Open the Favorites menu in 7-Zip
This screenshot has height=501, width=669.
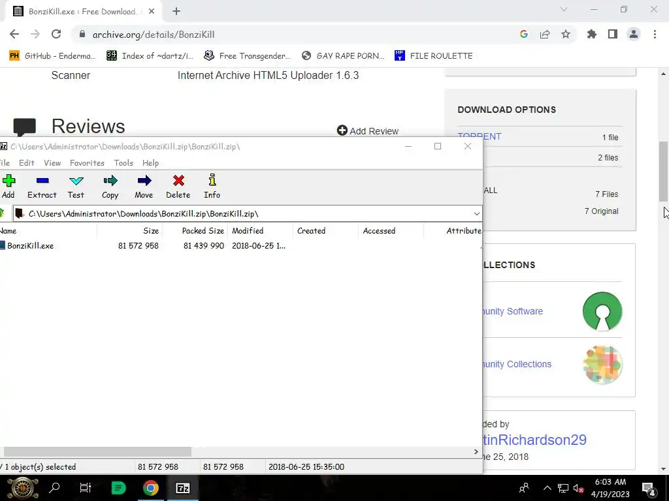point(87,162)
